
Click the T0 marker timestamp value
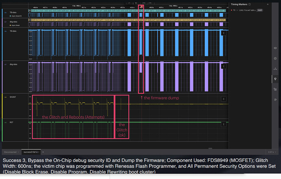(x=247, y=10)
